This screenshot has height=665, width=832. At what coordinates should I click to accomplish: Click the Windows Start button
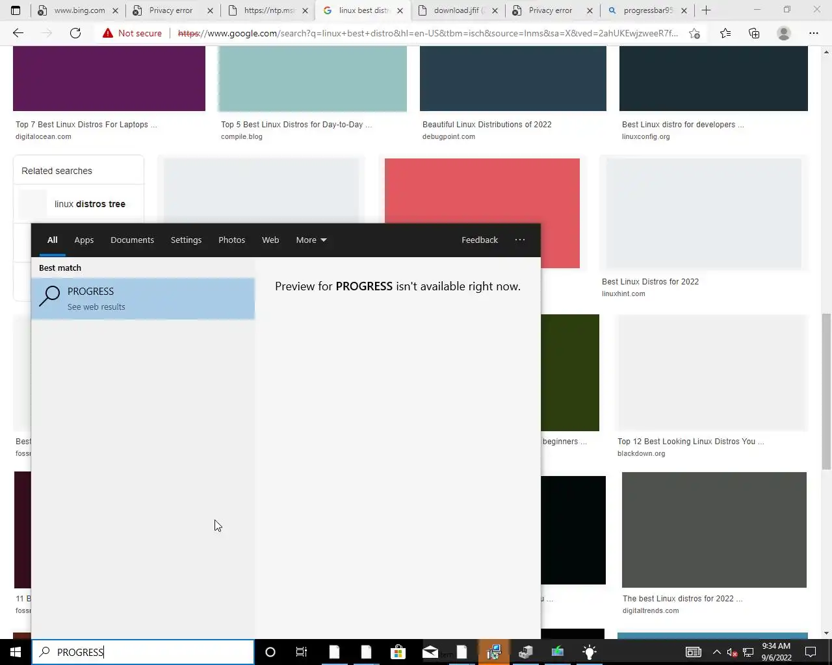tap(16, 652)
